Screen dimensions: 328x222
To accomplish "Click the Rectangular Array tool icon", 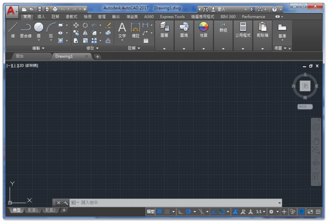I will point(94,41).
